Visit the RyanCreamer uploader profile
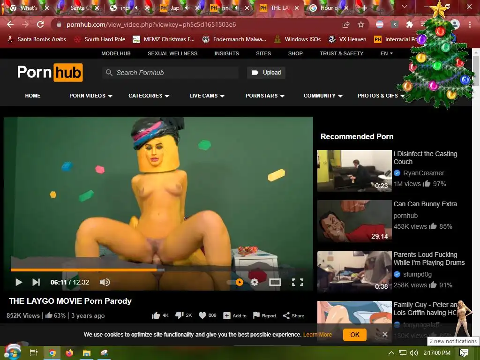 tap(423, 173)
